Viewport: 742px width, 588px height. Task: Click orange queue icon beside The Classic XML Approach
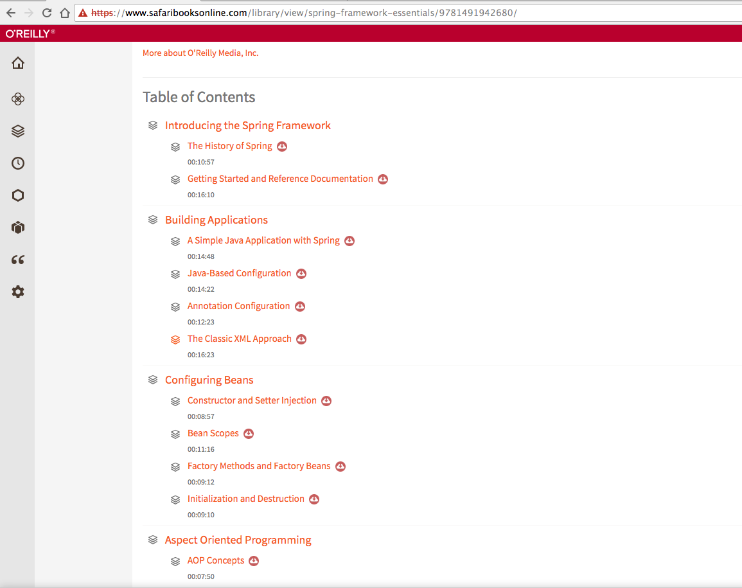click(x=175, y=339)
